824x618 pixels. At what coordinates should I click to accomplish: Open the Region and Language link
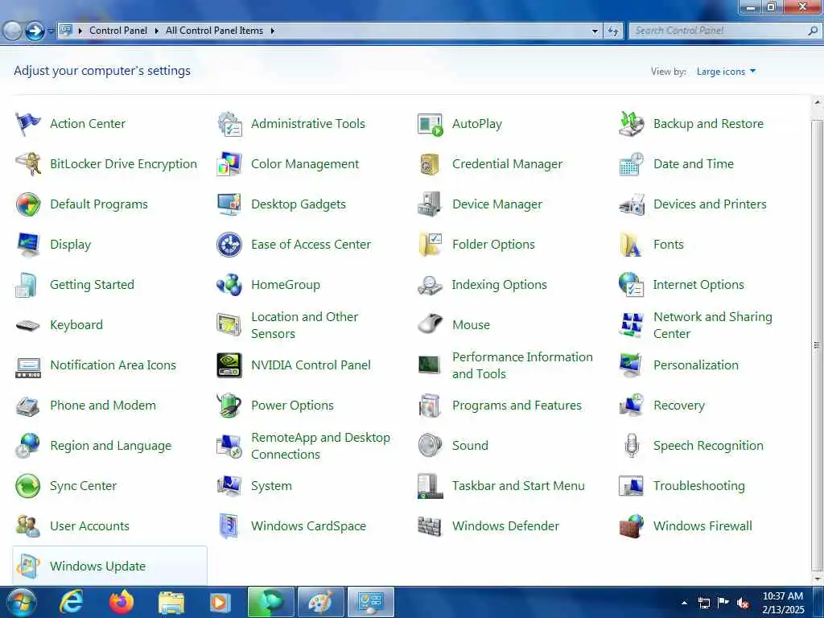[110, 446]
